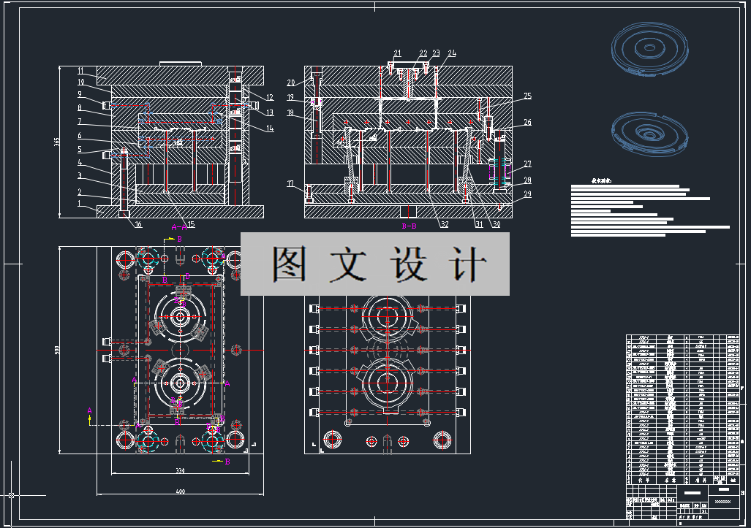The width and height of the screenshot is (751, 528).
Task: Select part balloon number 7
Action: pos(80,121)
